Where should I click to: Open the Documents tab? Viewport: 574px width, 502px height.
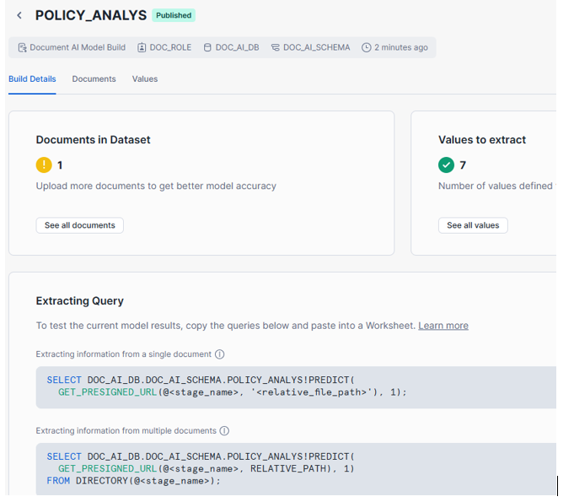point(94,79)
